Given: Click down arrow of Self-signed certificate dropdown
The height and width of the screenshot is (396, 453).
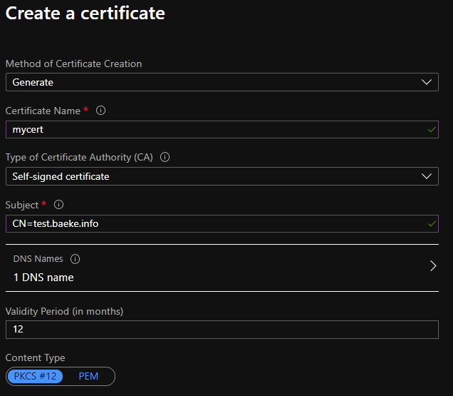Looking at the screenshot, I should (427, 176).
